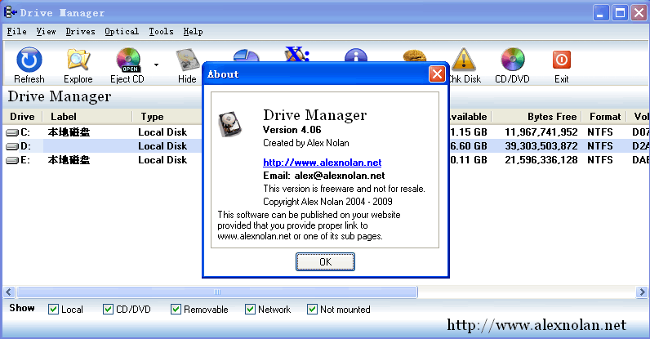Click OK in the About dialog
This screenshot has height=339, width=650.
pos(326,262)
